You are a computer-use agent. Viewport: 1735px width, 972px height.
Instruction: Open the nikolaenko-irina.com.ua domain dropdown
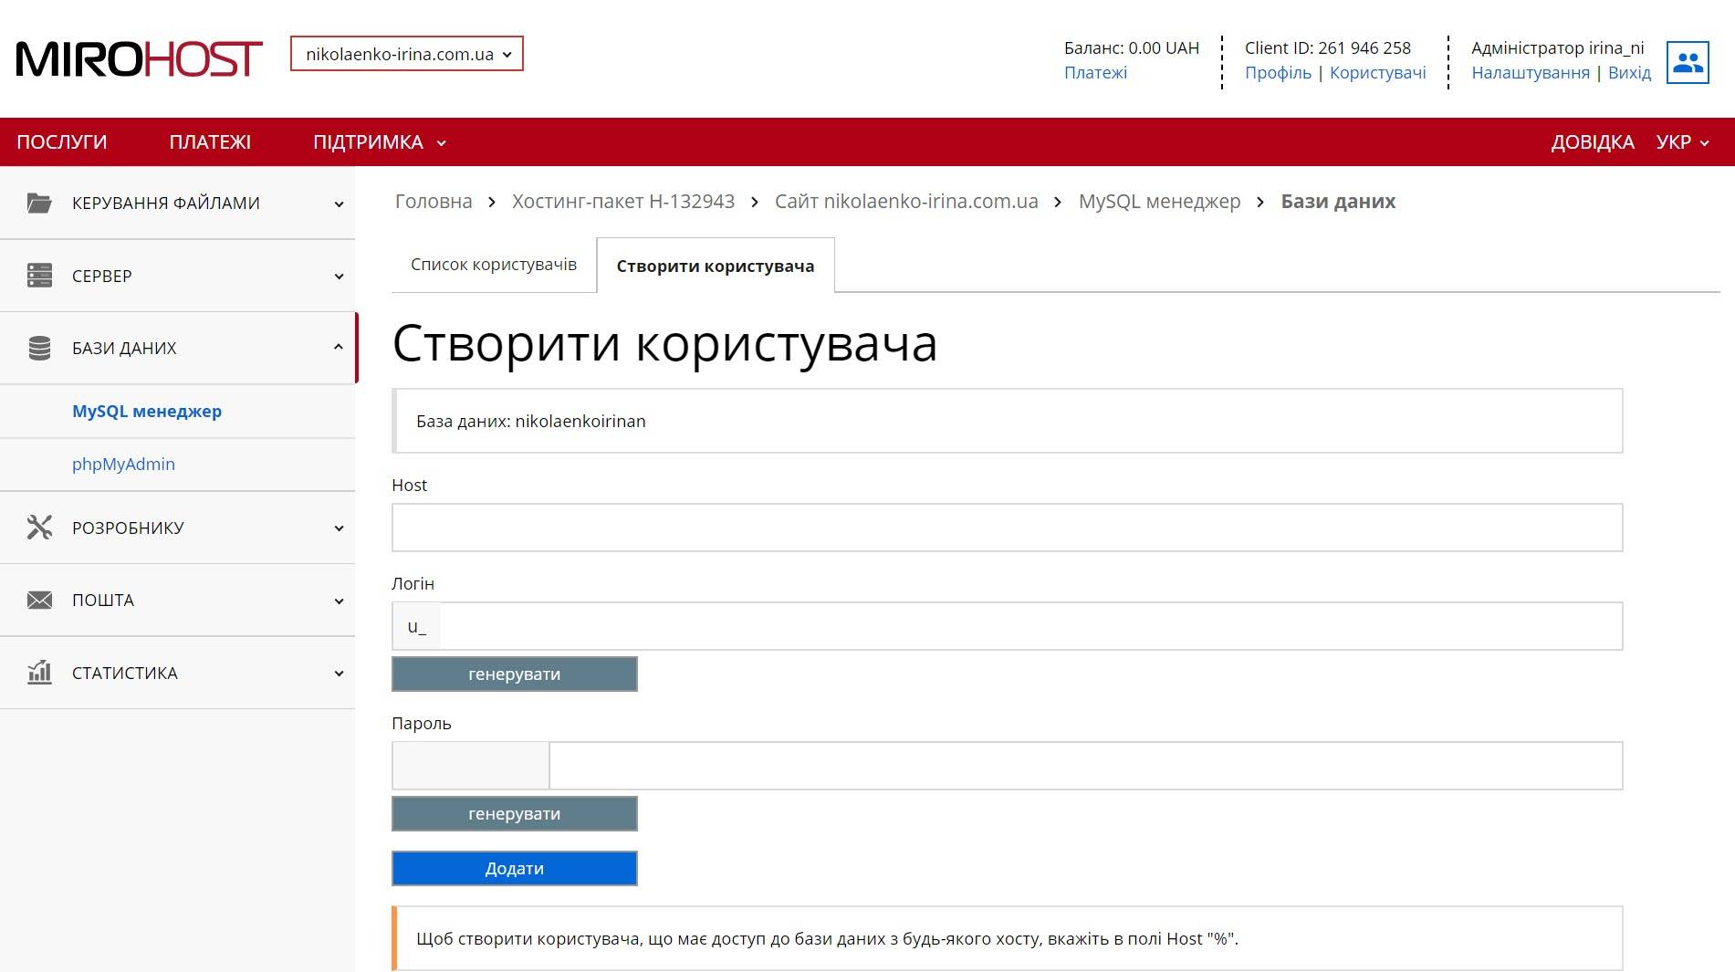click(407, 54)
